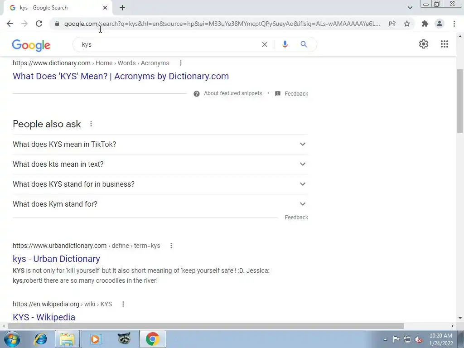
Task: Share this page icon in address bar
Action: coord(392,24)
